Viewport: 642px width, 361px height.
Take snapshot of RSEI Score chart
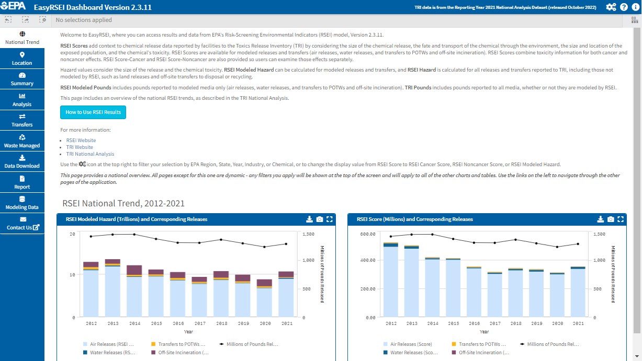(x=611, y=219)
